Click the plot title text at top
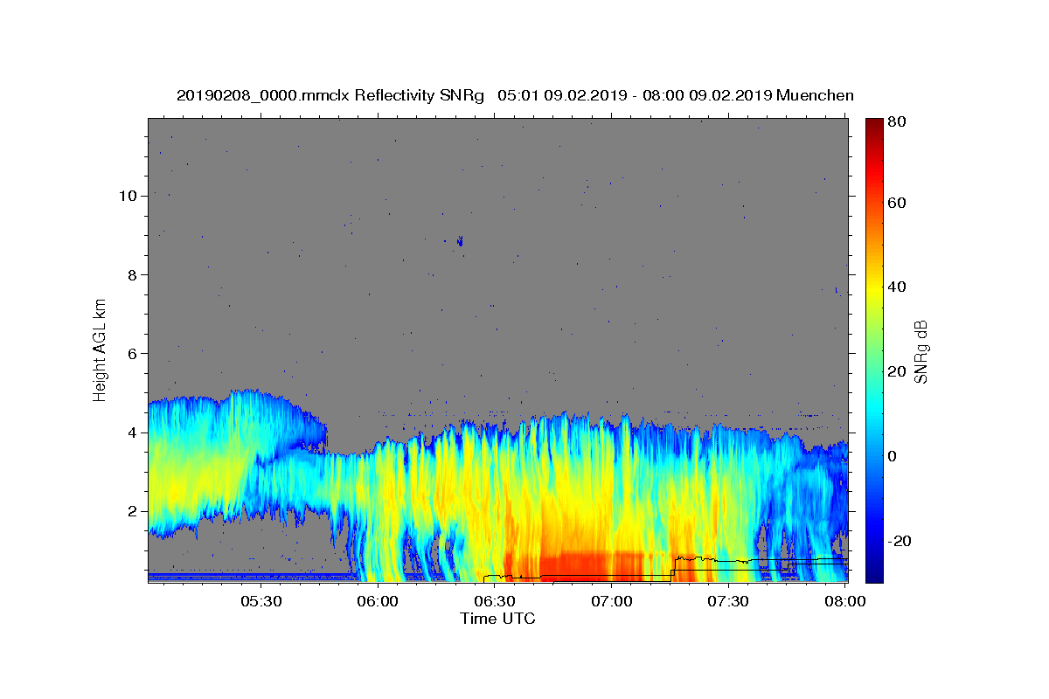The width and height of the screenshot is (1049, 699). (515, 95)
